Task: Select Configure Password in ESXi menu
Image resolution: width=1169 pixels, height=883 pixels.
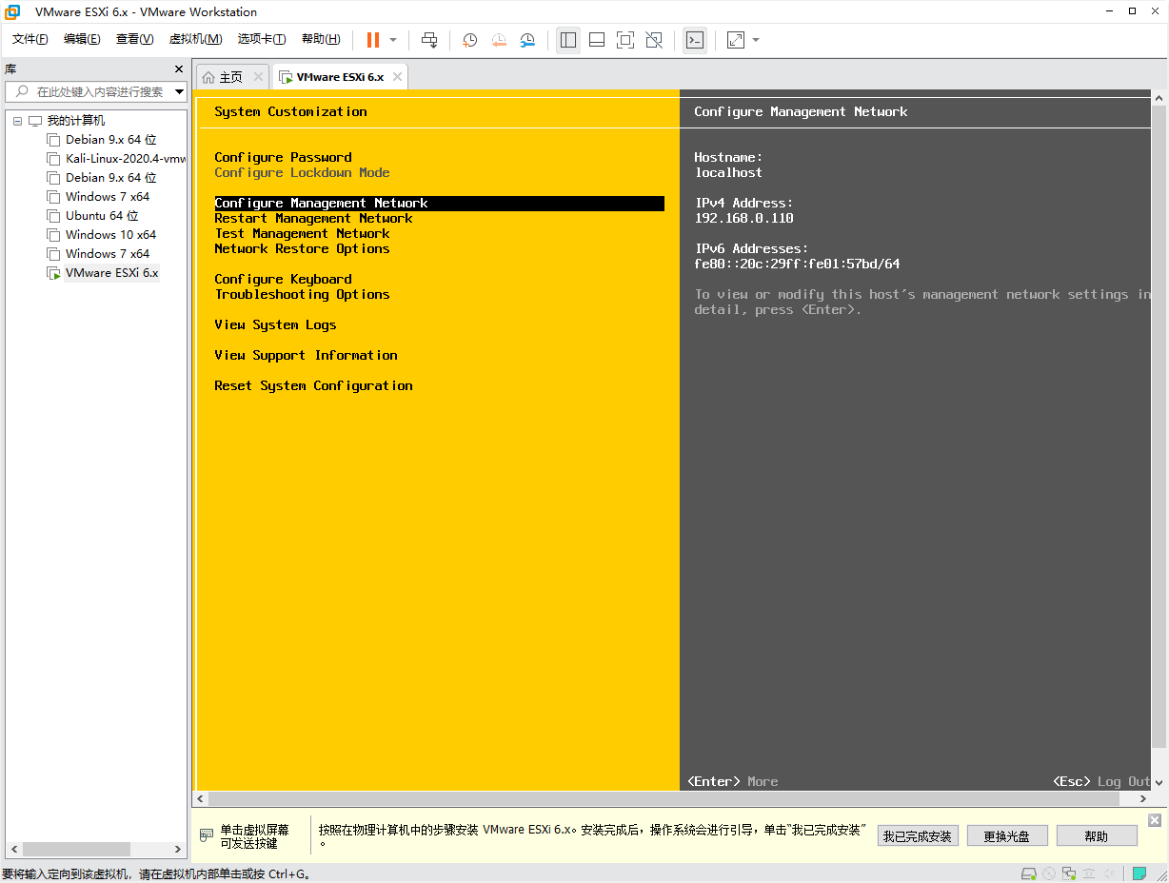Action: point(283,157)
